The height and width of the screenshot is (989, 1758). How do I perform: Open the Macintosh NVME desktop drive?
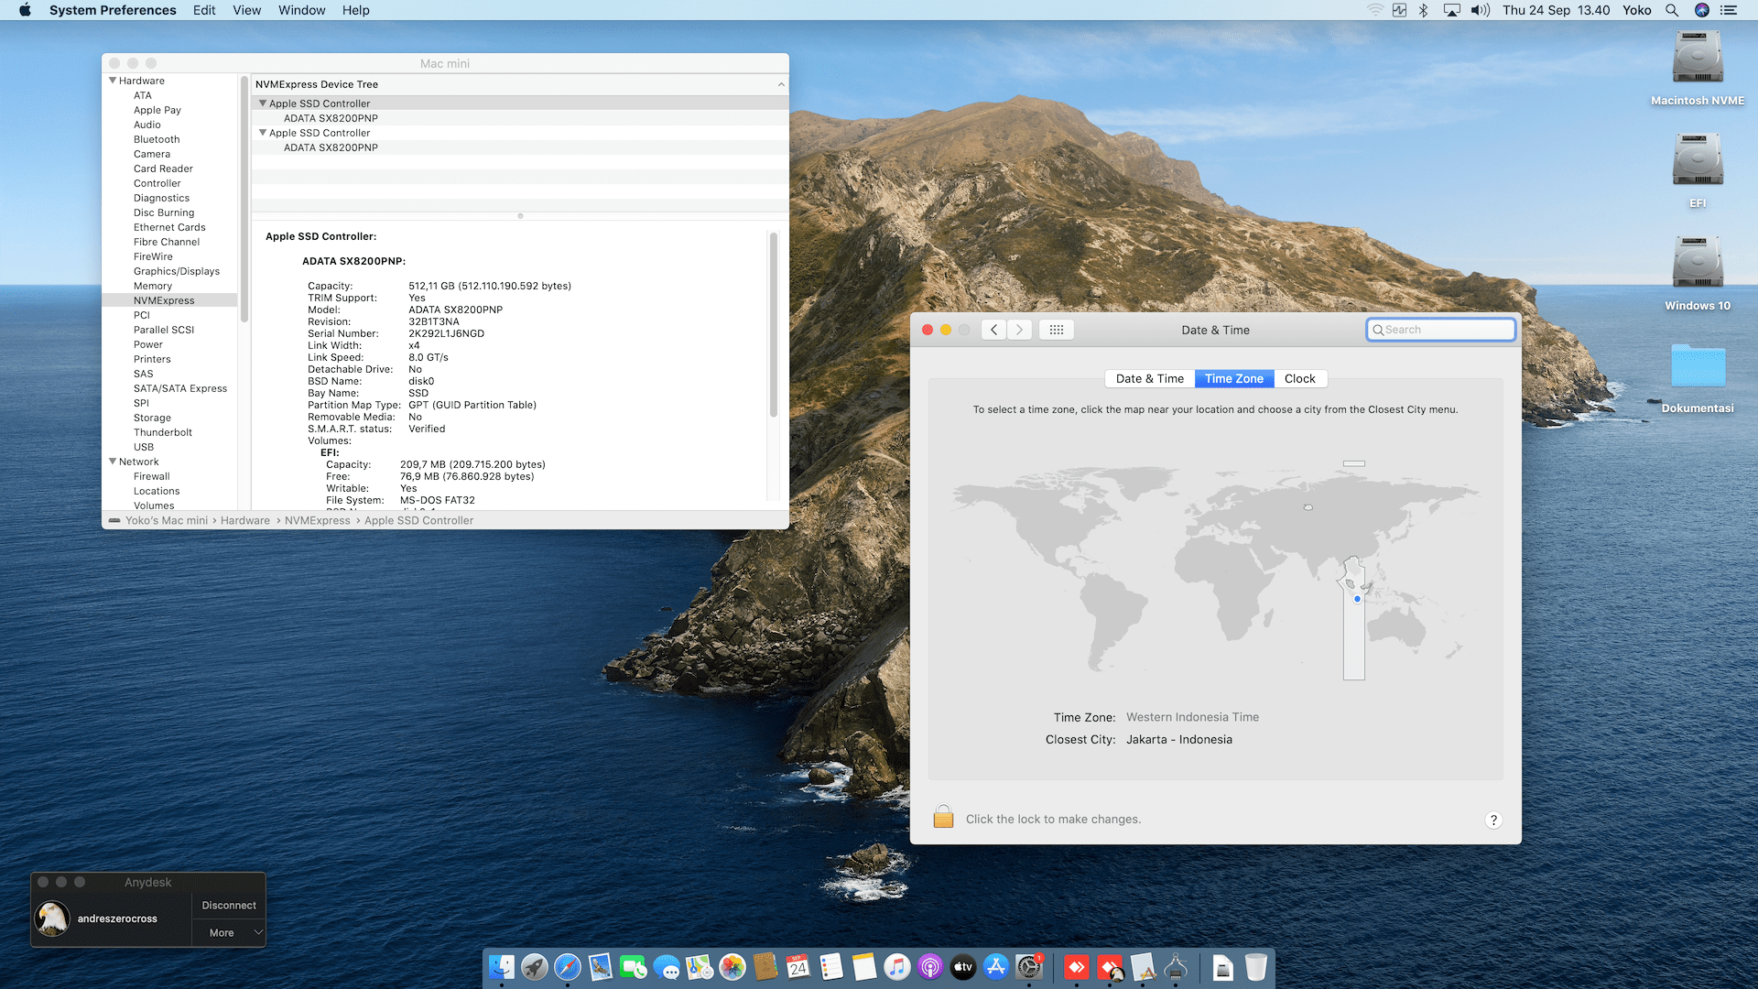[x=1698, y=60]
